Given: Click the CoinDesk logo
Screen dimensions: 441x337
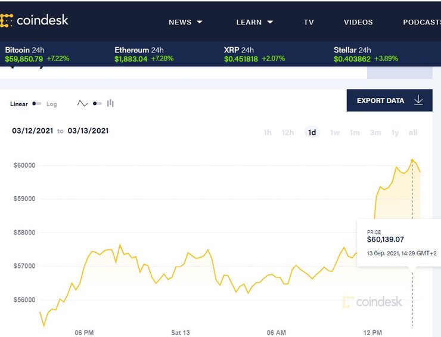Looking at the screenshot, I should point(34,20).
